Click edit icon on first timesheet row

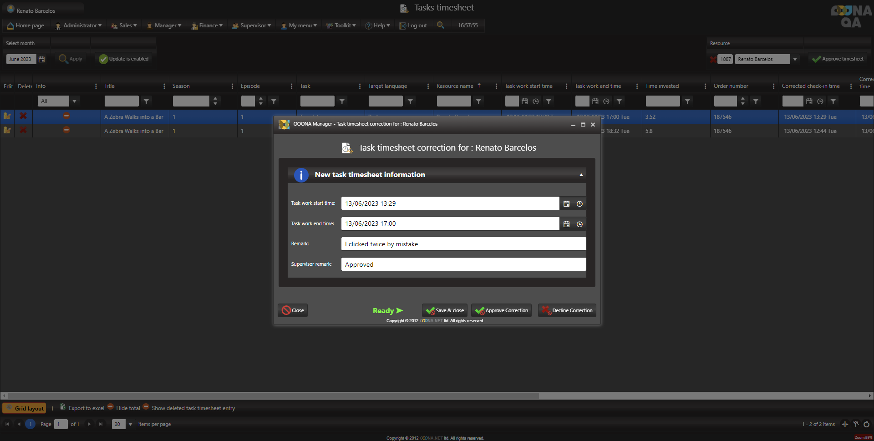(x=7, y=117)
